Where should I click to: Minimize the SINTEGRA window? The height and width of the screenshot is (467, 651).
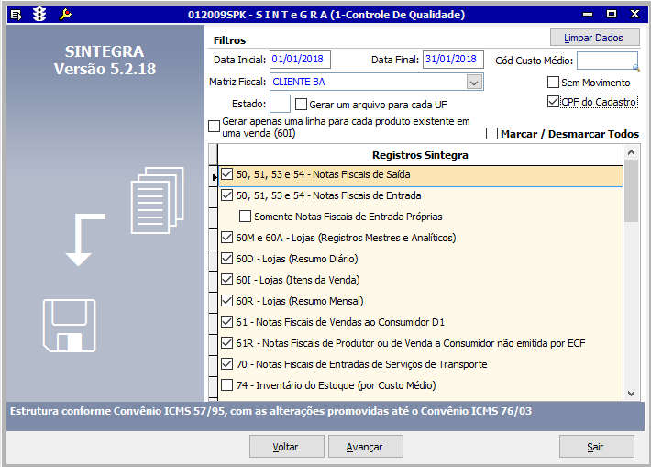pos(588,15)
